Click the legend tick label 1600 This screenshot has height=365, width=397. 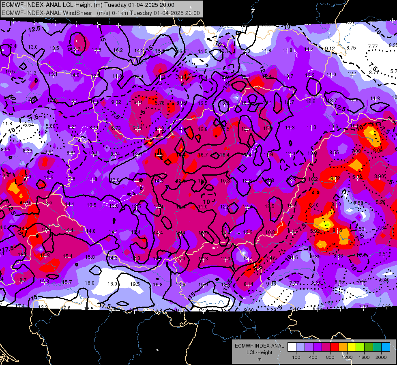[364, 357]
